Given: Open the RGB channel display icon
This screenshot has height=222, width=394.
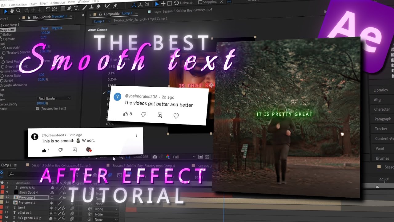Looking at the screenshot, I should tap(167, 157).
